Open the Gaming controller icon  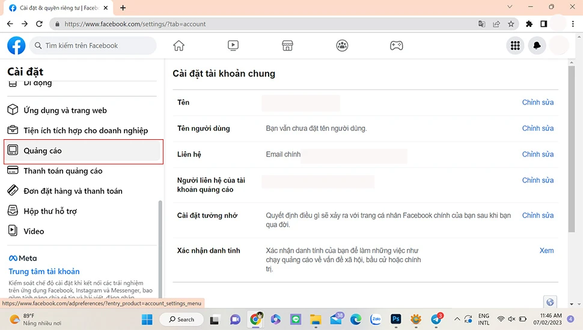tap(396, 46)
